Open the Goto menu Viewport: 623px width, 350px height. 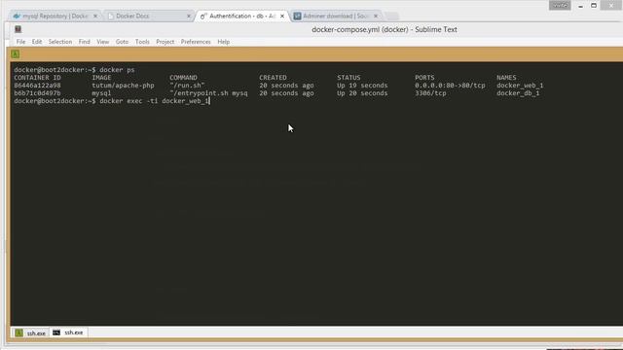point(122,42)
